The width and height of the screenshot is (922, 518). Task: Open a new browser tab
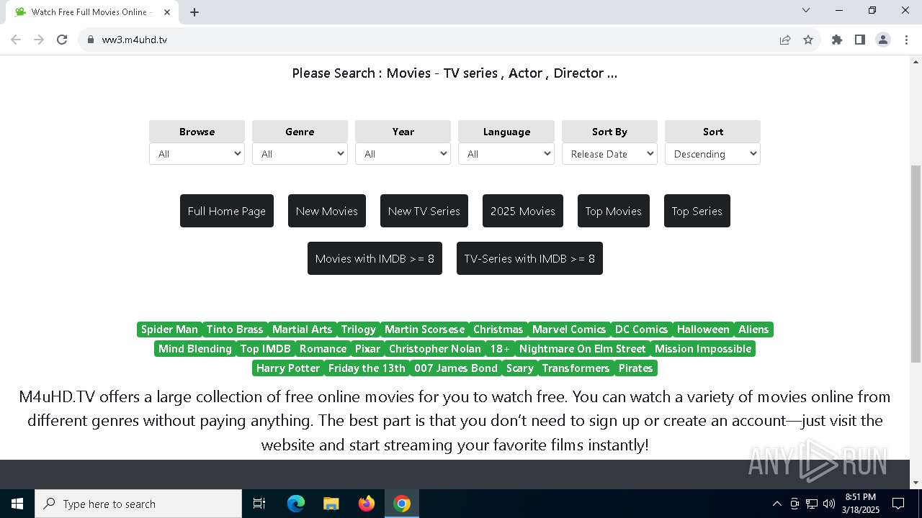coord(194,12)
